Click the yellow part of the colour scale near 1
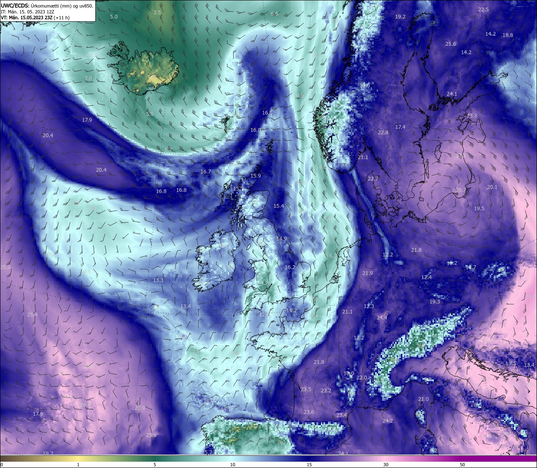The image size is (537, 468). pos(78,459)
